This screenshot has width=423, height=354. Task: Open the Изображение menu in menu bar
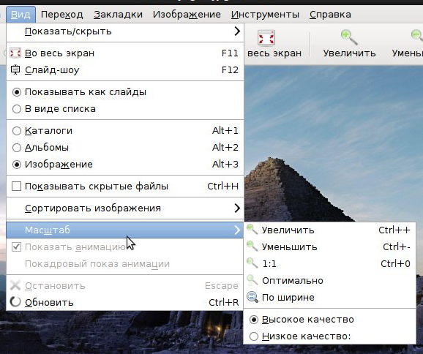[187, 15]
